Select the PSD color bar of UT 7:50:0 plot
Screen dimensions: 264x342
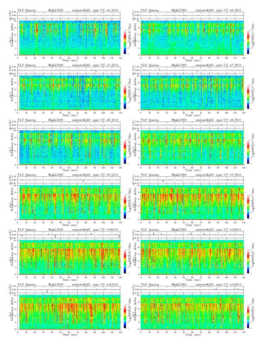coord(248,97)
